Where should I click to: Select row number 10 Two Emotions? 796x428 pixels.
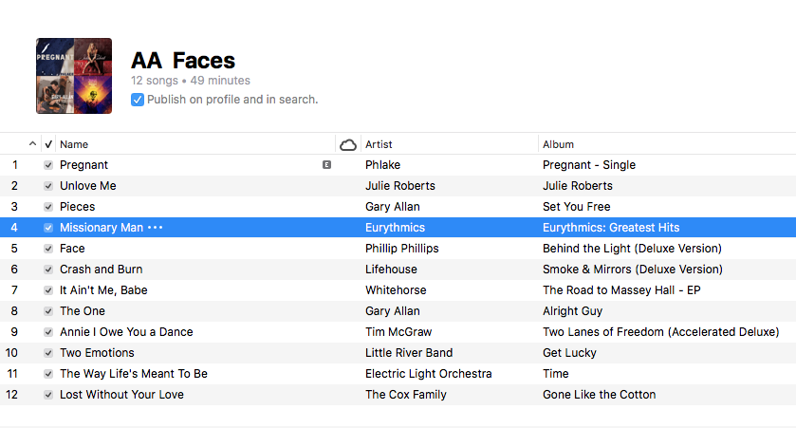(x=398, y=353)
